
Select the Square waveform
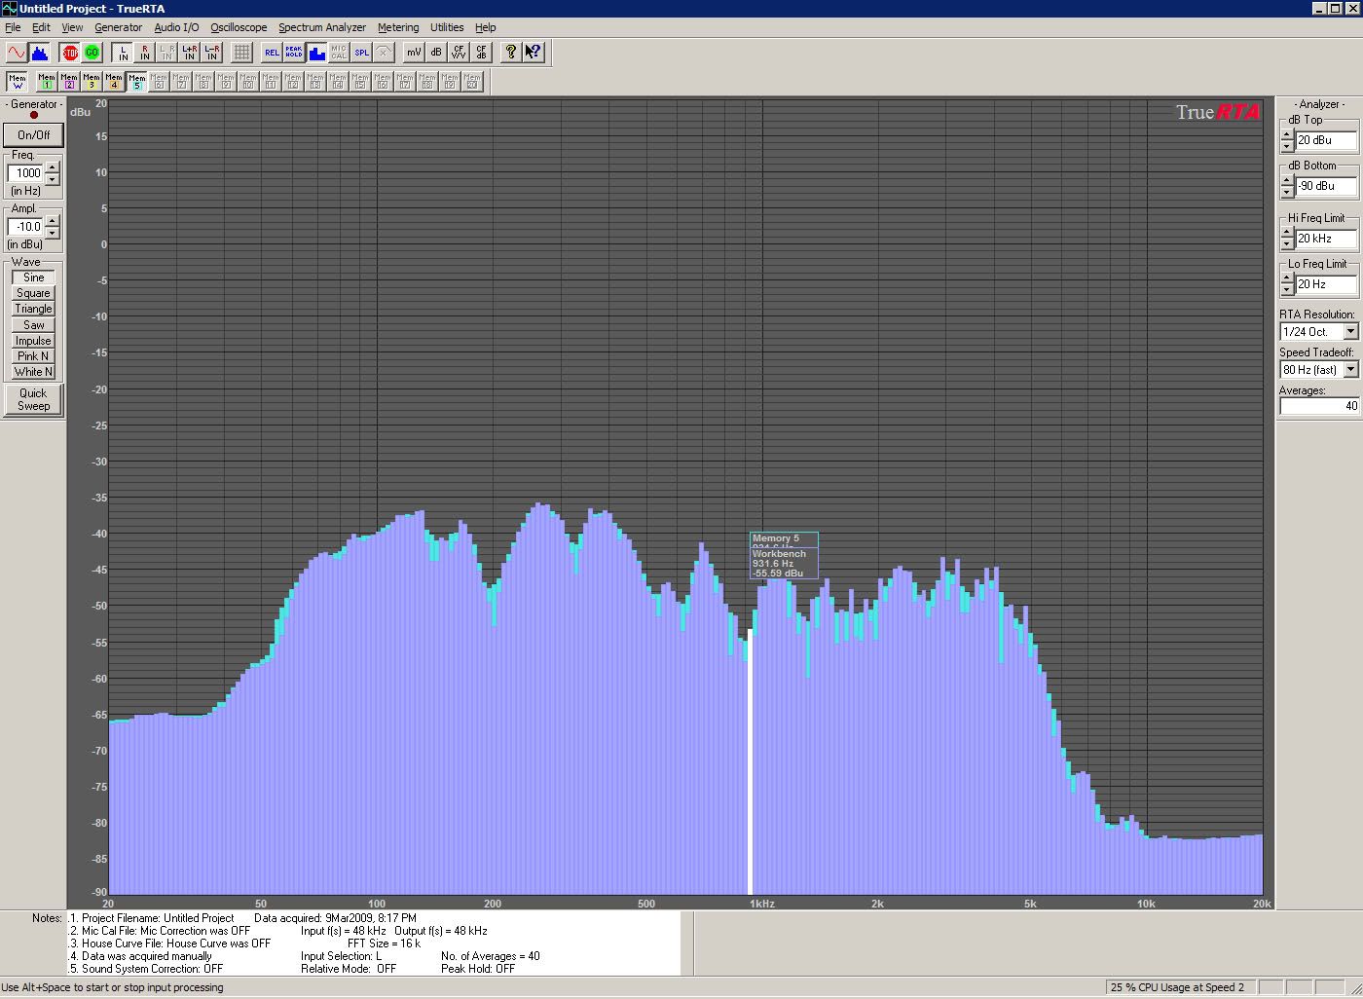coord(33,293)
